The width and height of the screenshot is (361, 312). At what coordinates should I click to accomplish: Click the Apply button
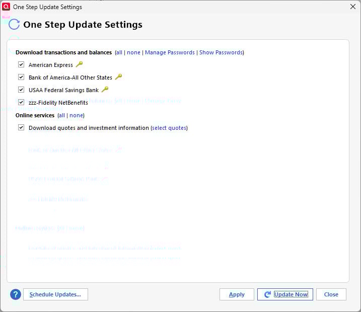pos(237,294)
